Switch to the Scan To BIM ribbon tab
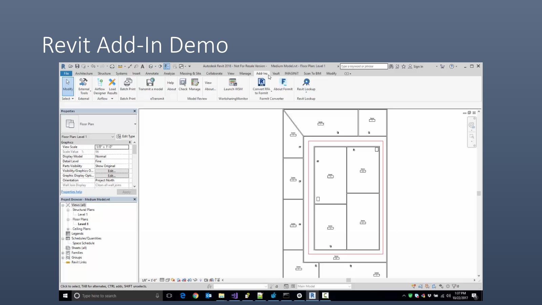 click(x=312, y=74)
